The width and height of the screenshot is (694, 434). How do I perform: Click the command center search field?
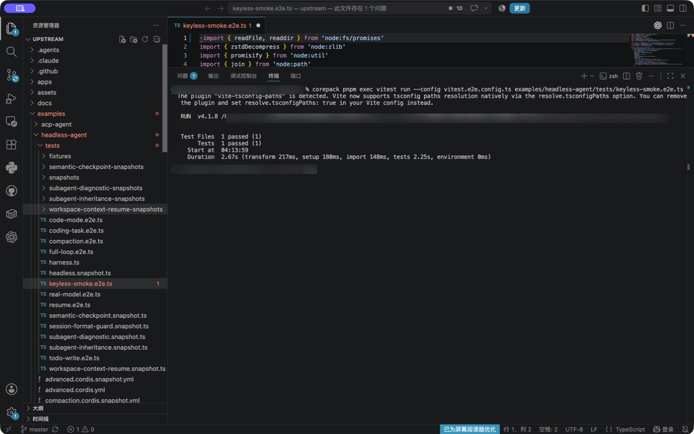[x=336, y=8]
